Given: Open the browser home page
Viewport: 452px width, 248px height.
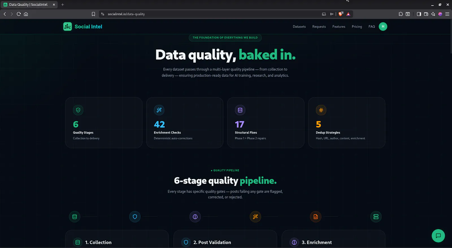Looking at the screenshot, I should click(26, 14).
